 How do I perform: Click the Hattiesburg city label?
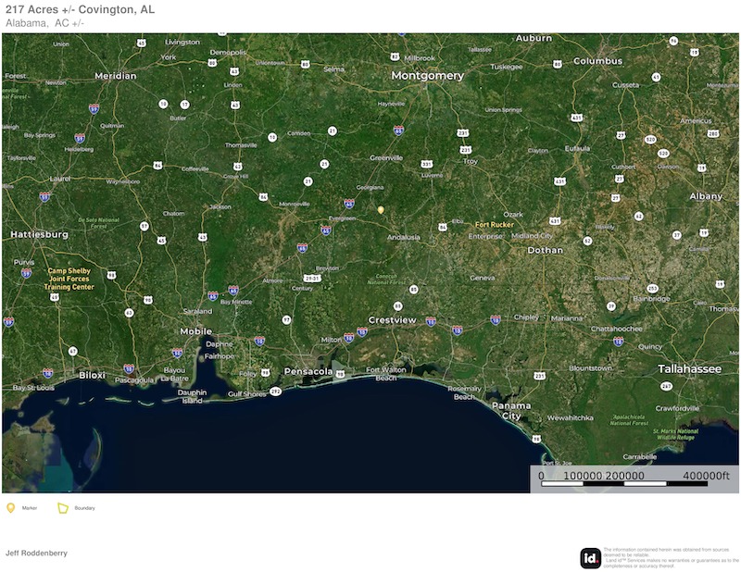coord(40,234)
